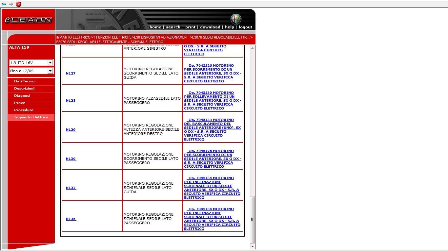The height and width of the screenshot is (251, 448).
Task: Select print in the top menu
Action: [190, 27]
